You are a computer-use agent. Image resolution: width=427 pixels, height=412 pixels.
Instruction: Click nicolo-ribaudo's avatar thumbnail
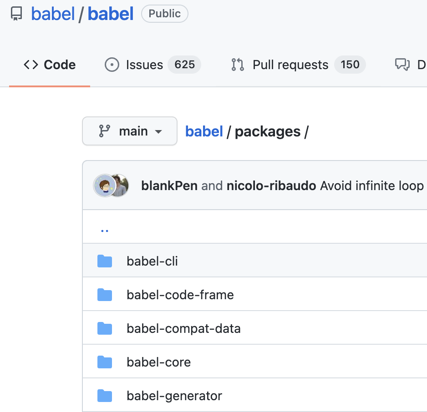pyautogui.click(x=122, y=186)
